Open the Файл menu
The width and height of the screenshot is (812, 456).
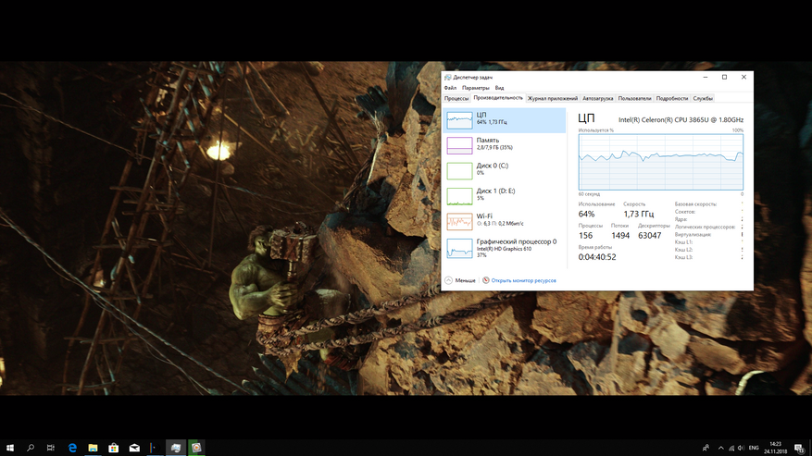coord(450,88)
